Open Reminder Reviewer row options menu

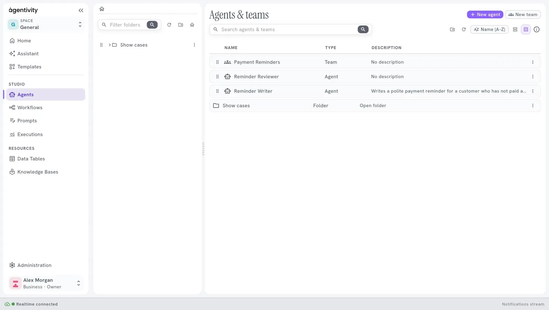tap(533, 76)
